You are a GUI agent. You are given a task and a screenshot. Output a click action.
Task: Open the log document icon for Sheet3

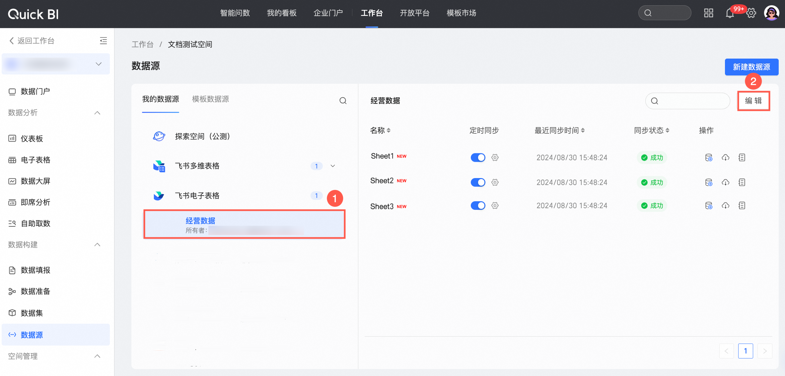tap(742, 206)
